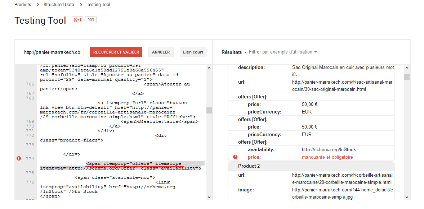The image size is (424, 209).
Task: Click results panel scrollbar down arrow
Action: [x=407, y=197]
